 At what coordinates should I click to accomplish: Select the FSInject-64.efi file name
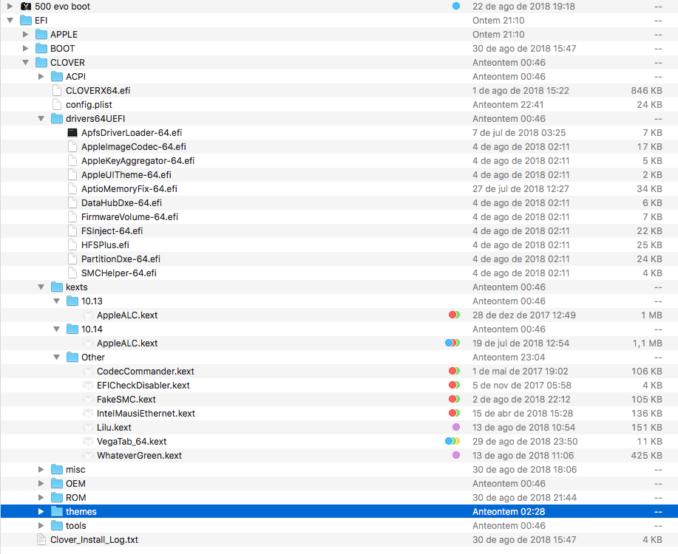(112, 231)
